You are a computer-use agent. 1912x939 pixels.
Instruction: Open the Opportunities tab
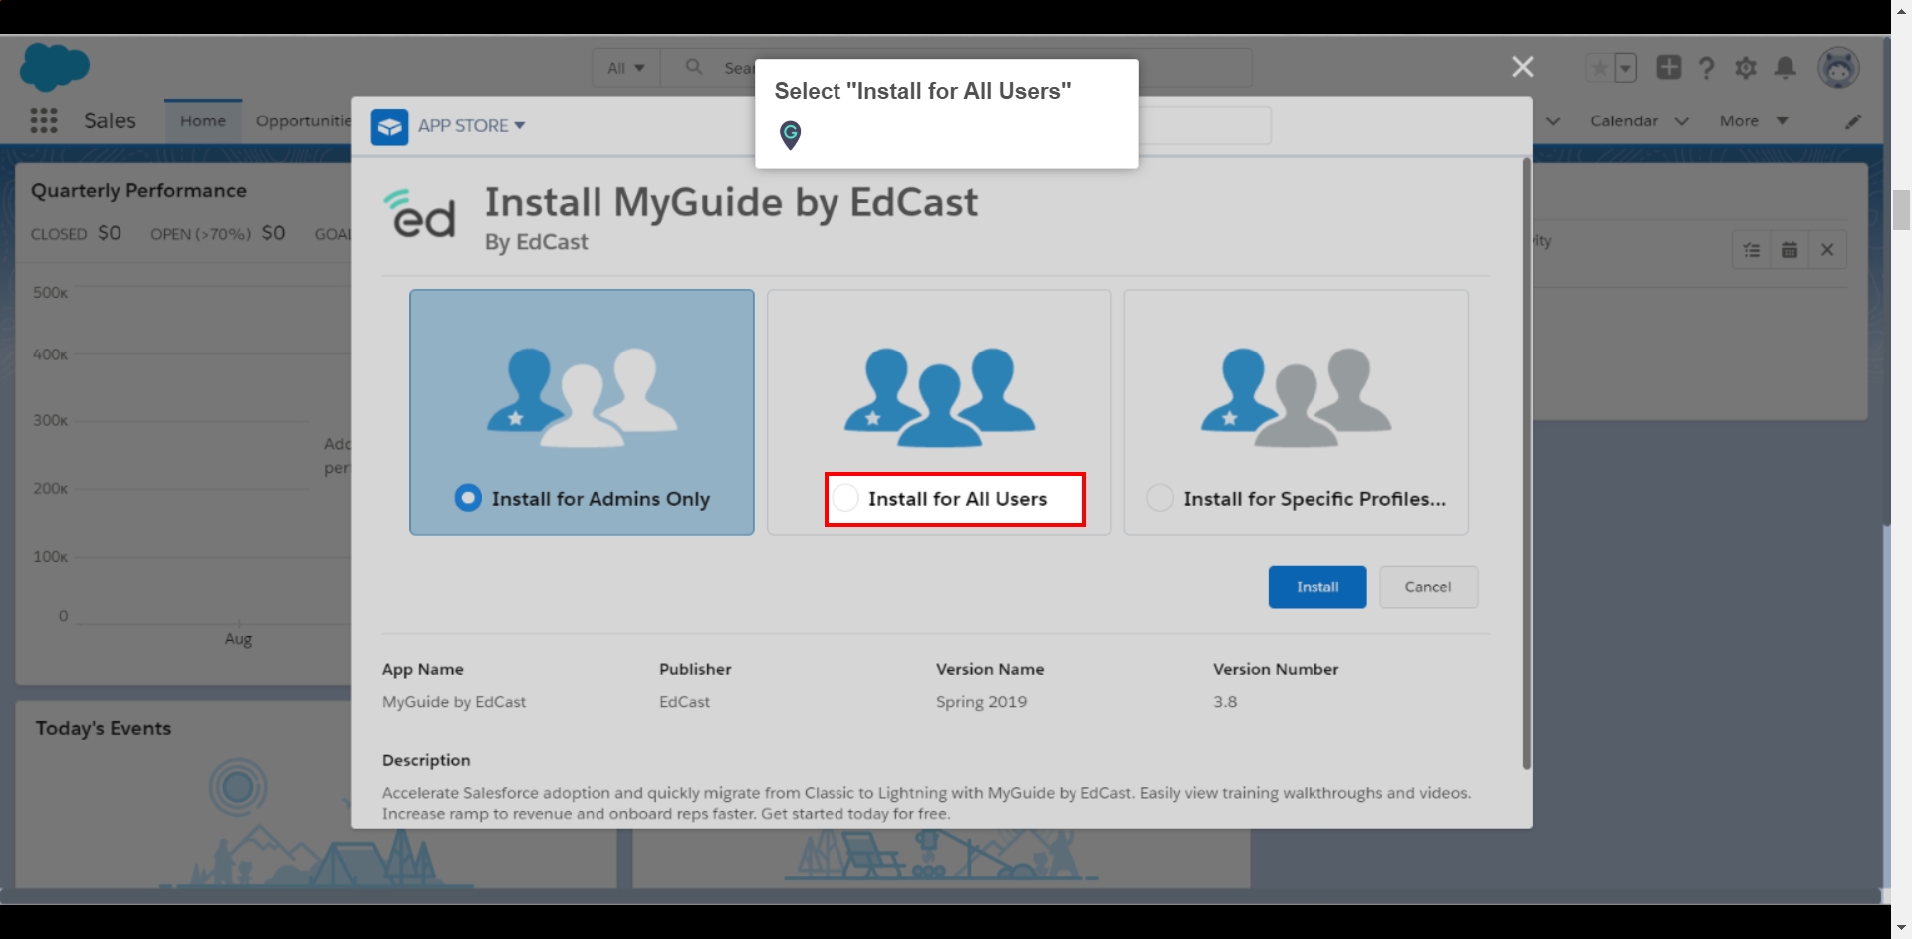point(303,121)
